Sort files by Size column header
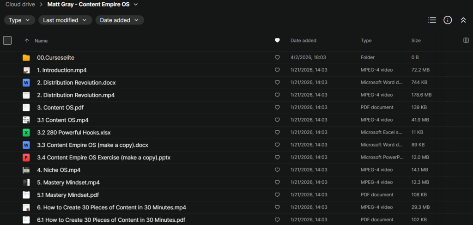The image size is (473, 225). coord(416,41)
